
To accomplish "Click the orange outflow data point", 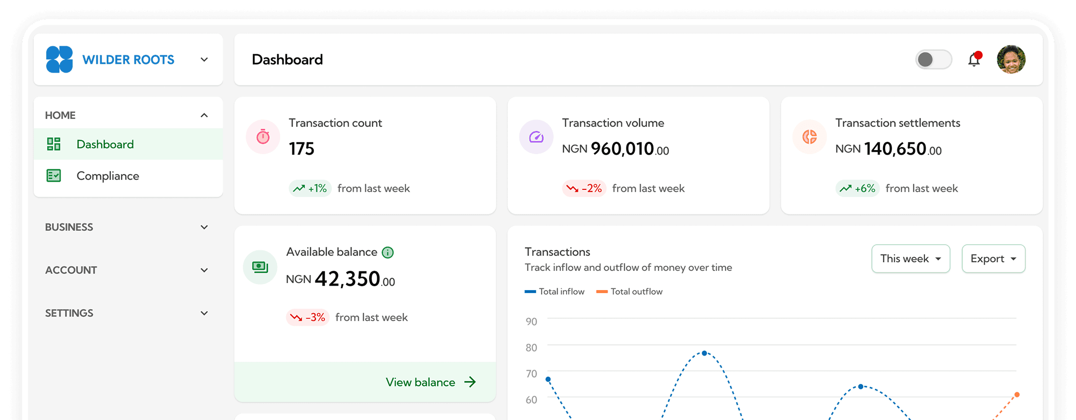I will [x=1017, y=394].
